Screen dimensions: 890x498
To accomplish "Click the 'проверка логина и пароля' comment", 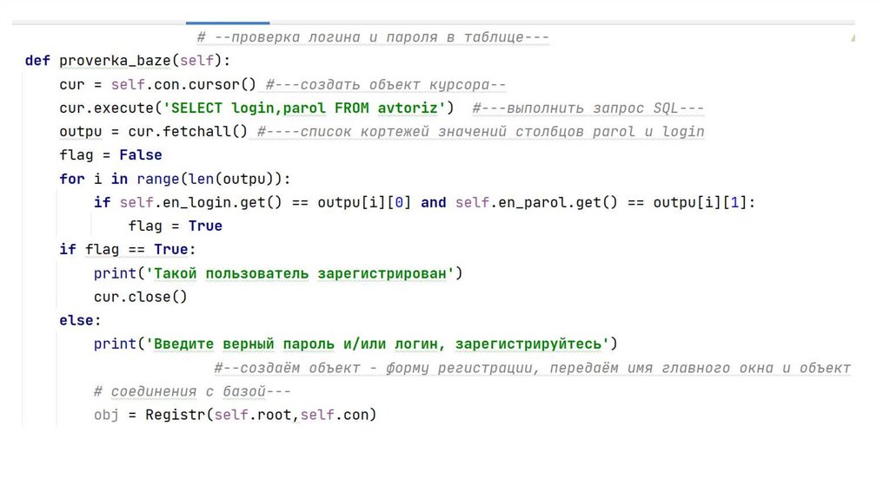I will point(374,37).
